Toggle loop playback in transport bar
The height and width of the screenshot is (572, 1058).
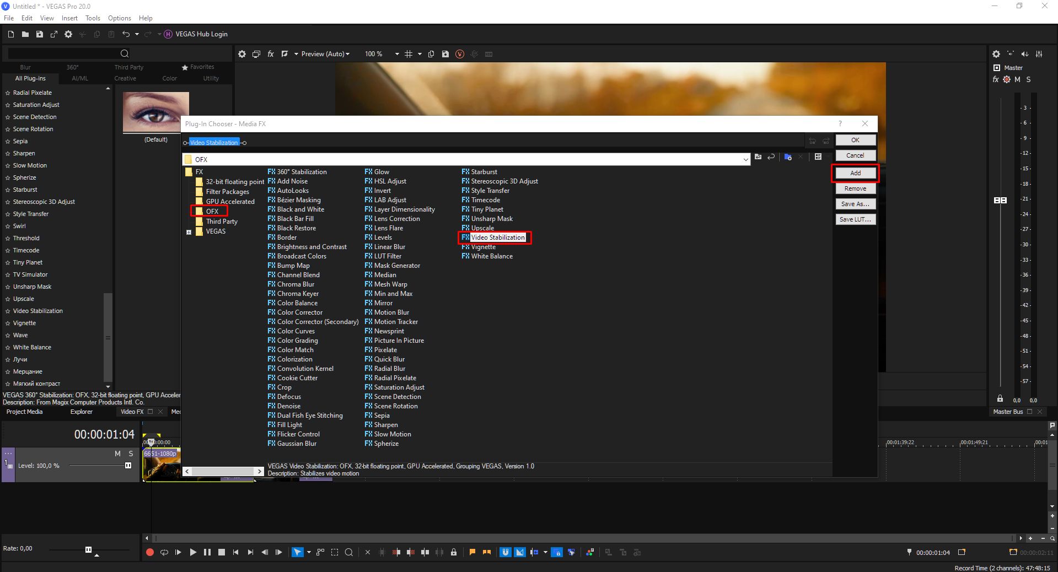[164, 552]
